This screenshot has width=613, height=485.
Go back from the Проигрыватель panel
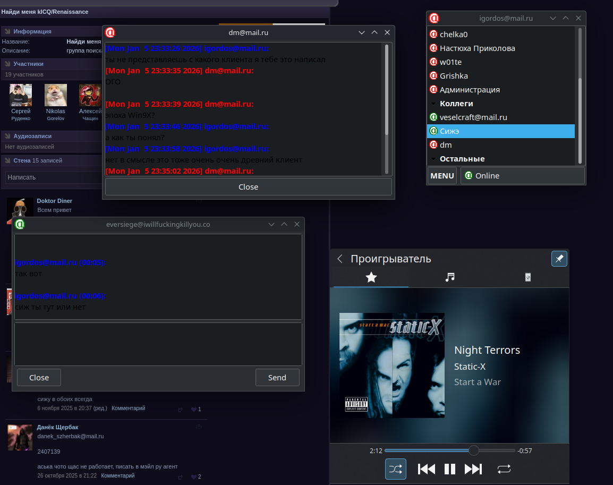(x=340, y=259)
